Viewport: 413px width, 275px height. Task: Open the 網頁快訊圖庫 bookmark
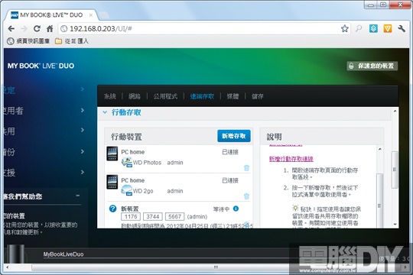coord(28,41)
